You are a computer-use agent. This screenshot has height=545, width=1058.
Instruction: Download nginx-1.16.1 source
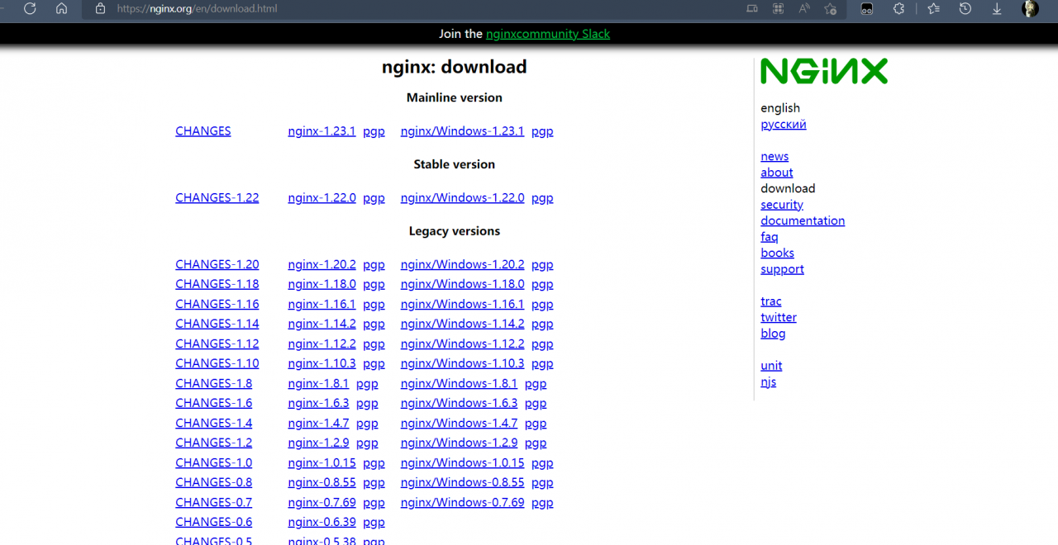[322, 305]
